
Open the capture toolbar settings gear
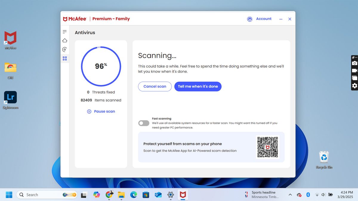click(354, 86)
